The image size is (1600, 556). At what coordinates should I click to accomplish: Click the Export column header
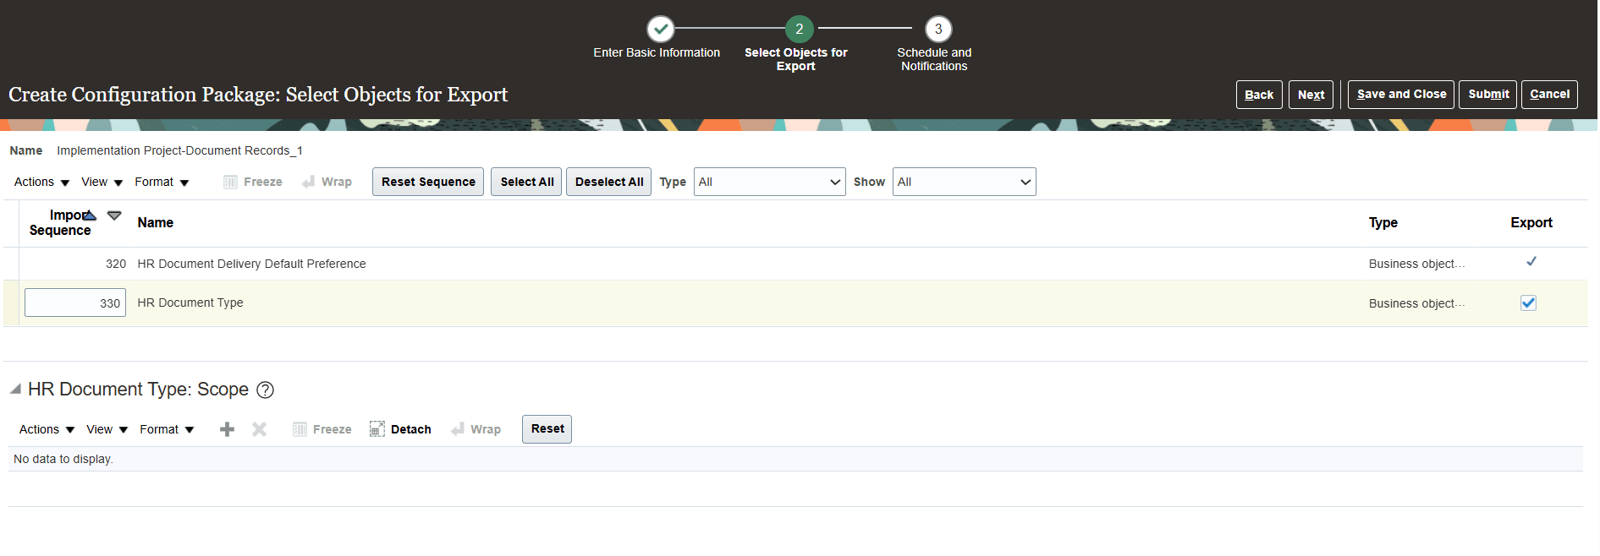(x=1531, y=223)
